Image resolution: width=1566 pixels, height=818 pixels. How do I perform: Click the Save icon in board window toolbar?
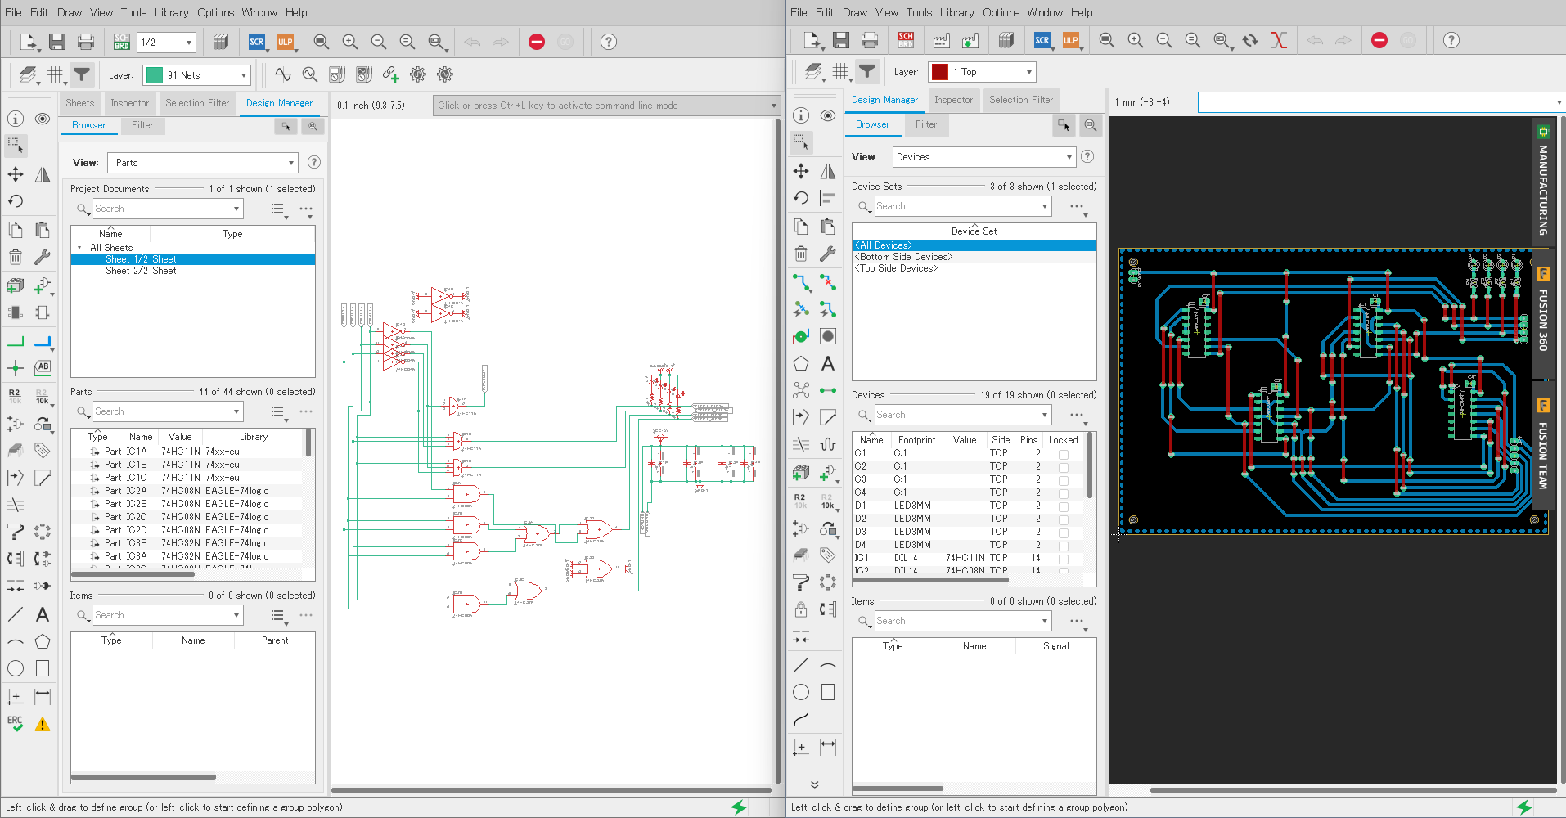click(841, 40)
